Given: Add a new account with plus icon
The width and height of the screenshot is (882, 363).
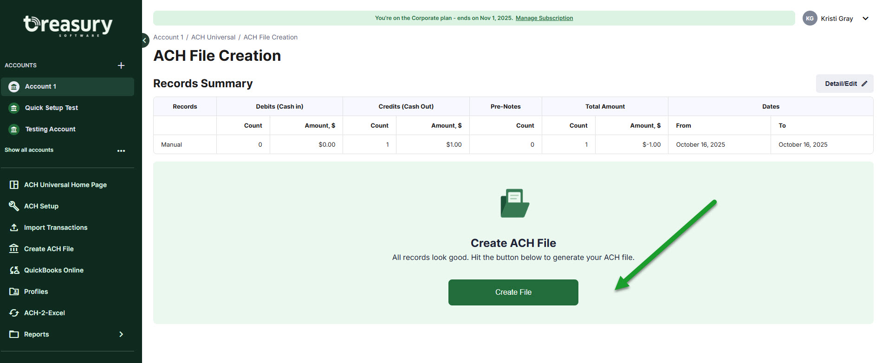Looking at the screenshot, I should 121,65.
